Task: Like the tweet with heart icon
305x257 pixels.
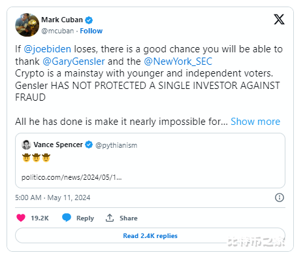Action: [x=21, y=218]
